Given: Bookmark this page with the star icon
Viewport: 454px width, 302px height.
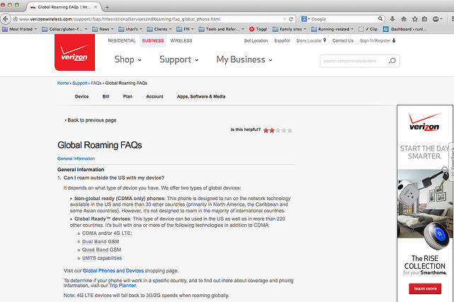Looking at the screenshot, I should (415, 19).
